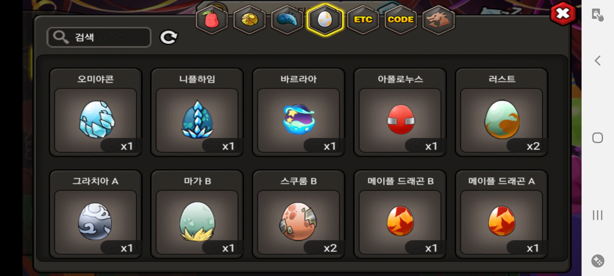Open the red fruit food tab

point(211,20)
